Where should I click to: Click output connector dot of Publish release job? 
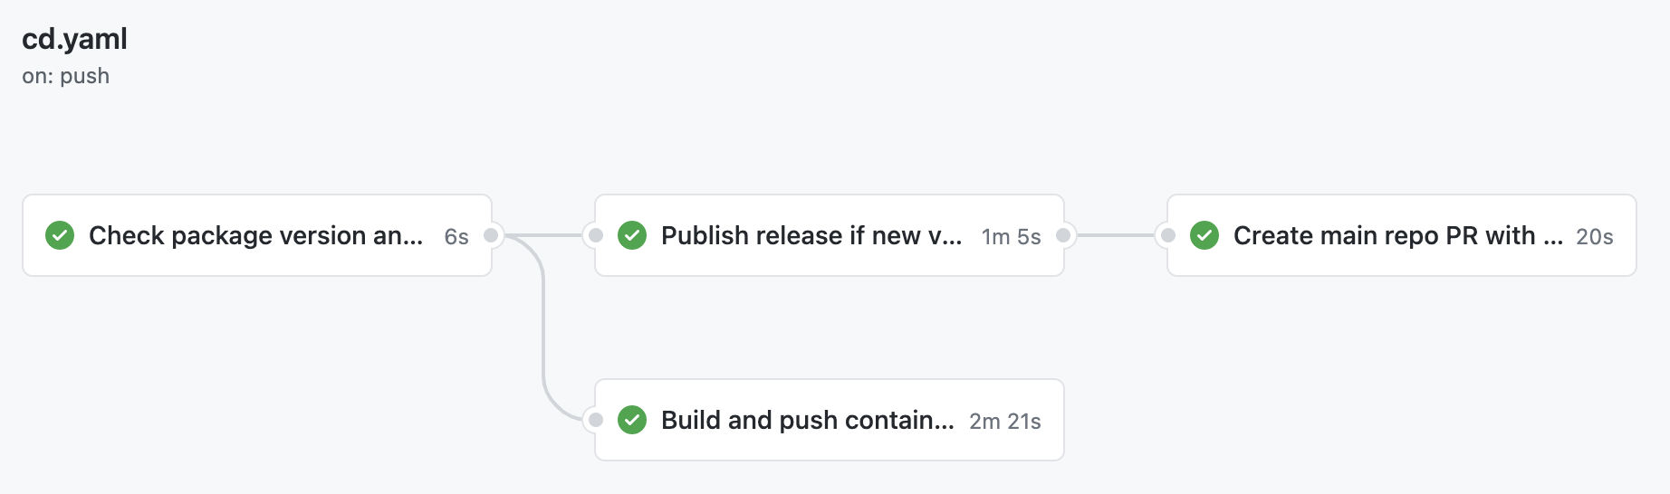click(x=1063, y=235)
